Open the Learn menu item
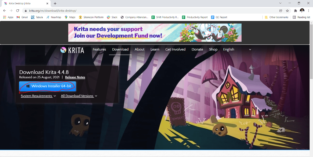313x157 pixels. tap(155, 50)
